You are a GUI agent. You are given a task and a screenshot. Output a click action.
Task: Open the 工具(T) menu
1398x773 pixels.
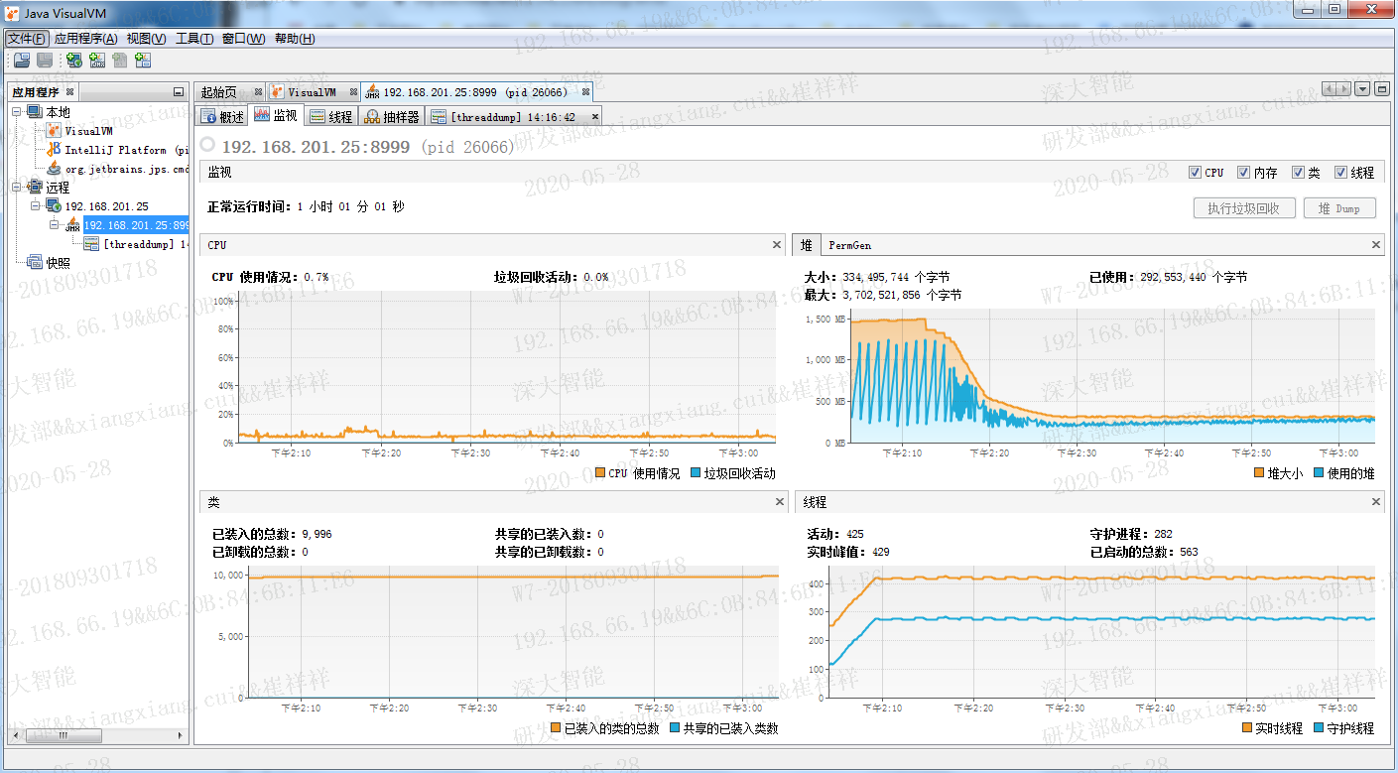pos(194,39)
